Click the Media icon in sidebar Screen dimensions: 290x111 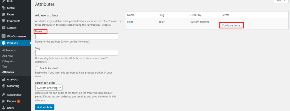click(3, 8)
